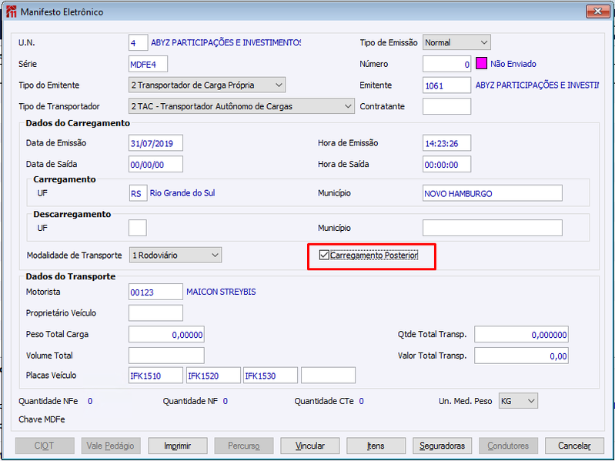Image resolution: width=615 pixels, height=461 pixels.
Task: Click the Série field containing MDFE4
Action: pos(149,64)
